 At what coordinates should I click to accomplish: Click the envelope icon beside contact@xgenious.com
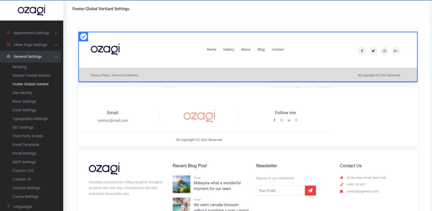(x=342, y=192)
